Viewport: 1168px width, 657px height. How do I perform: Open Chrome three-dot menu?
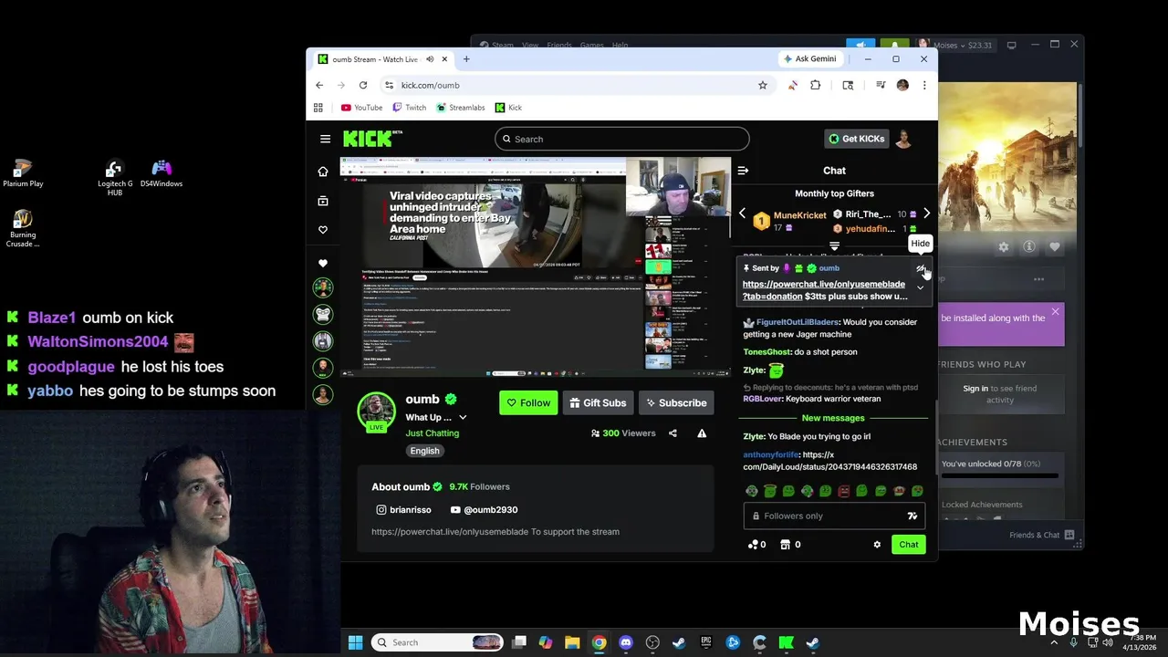point(924,85)
